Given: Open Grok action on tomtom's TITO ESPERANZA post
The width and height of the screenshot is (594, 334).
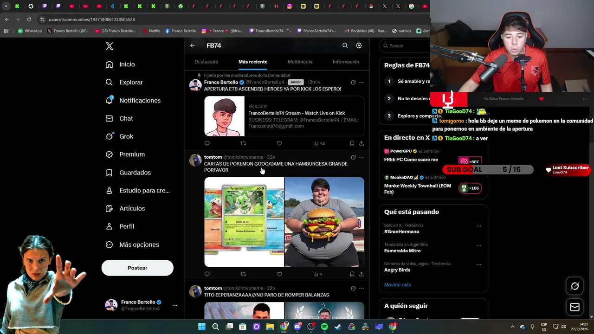Looking at the screenshot, I should [353, 289].
